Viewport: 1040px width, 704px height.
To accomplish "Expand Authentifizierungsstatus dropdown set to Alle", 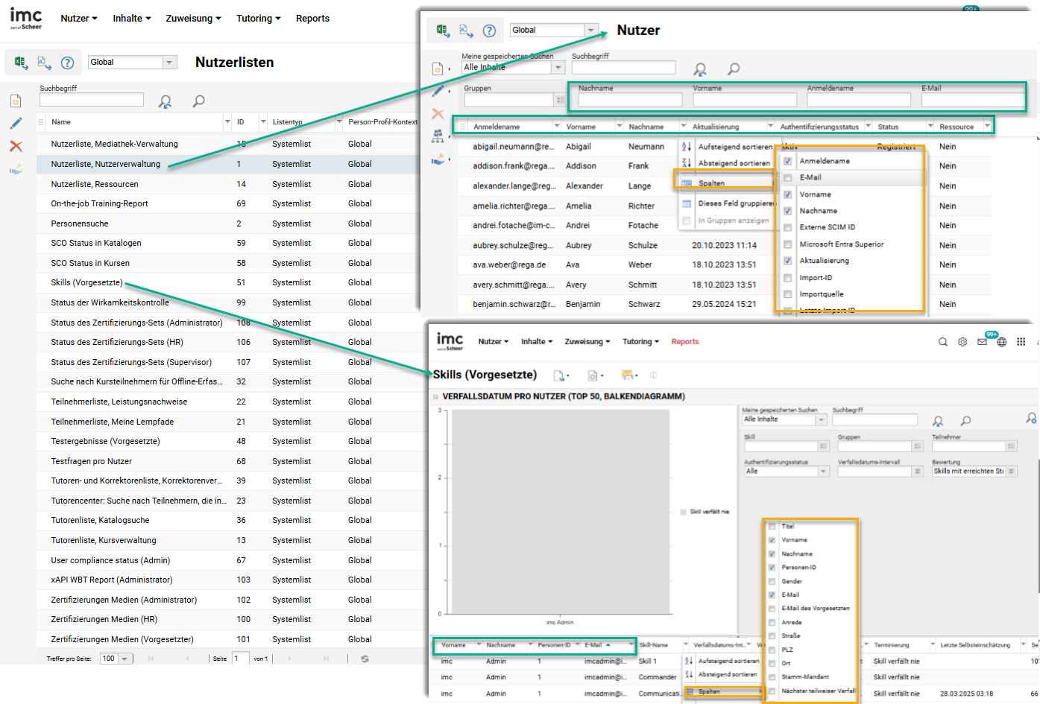I will 823,472.
